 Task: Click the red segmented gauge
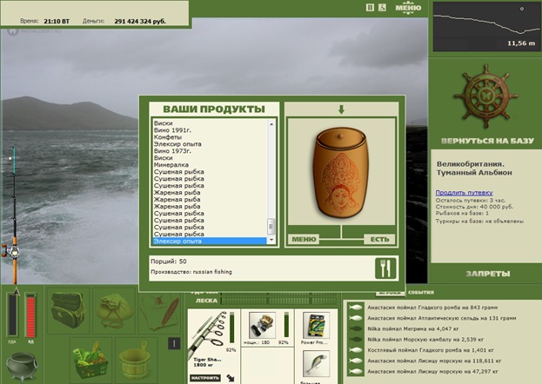(x=30, y=315)
